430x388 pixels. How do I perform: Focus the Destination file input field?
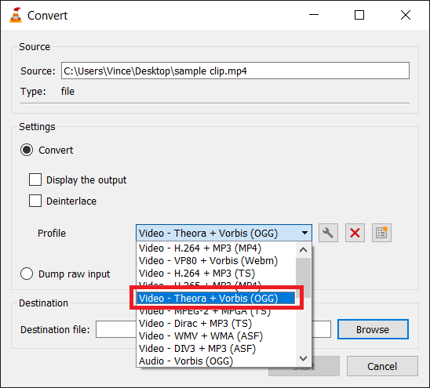(213, 329)
